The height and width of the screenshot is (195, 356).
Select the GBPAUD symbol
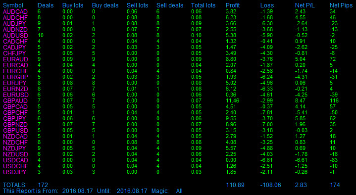pos(15,101)
